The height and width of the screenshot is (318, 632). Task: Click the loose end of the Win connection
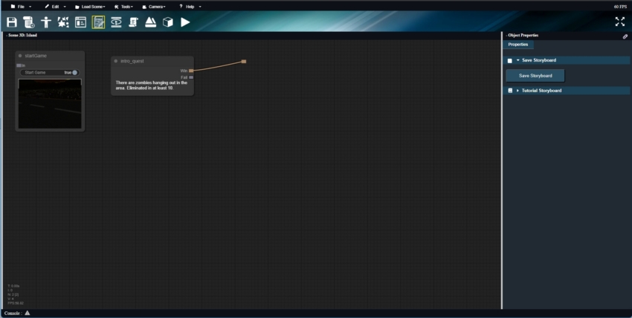pos(243,61)
